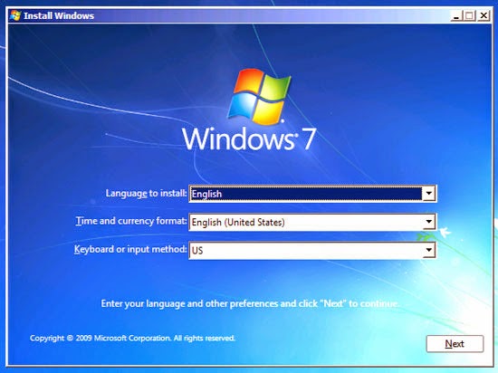Open the Language to install dropdown arrow
The image size is (498, 373).
coord(428,194)
